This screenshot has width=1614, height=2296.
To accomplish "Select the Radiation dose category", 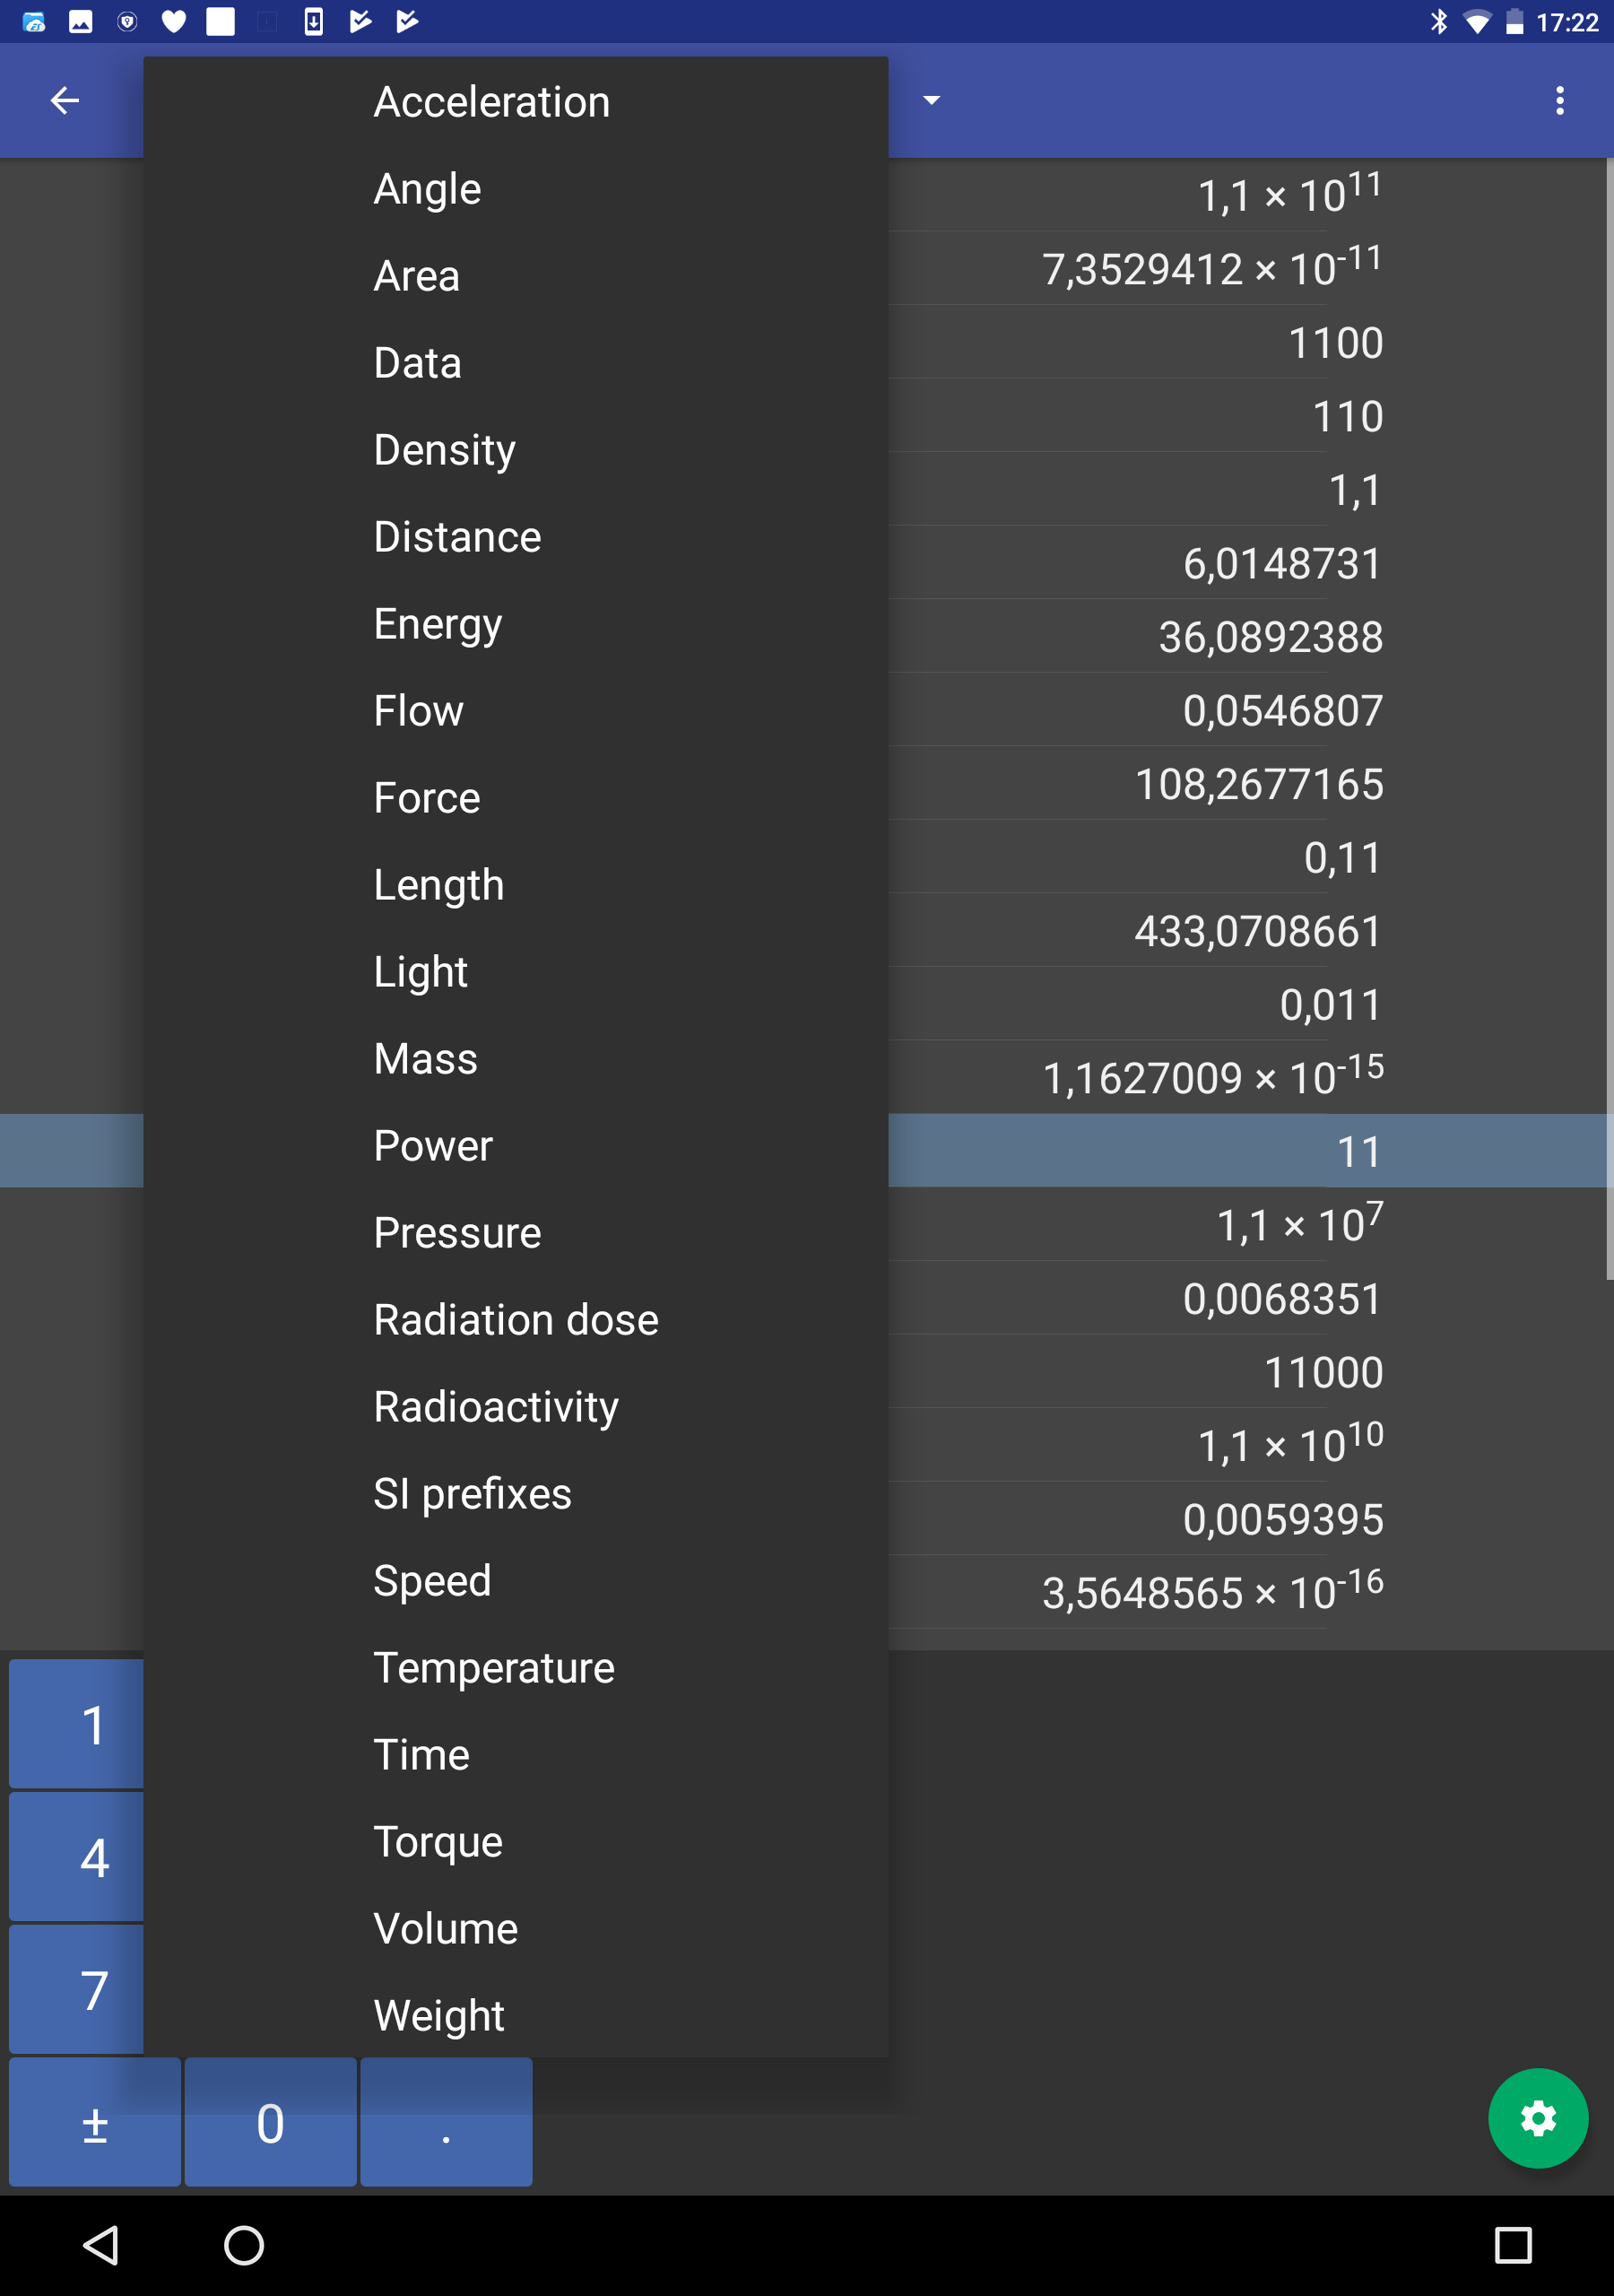I will (x=516, y=1320).
